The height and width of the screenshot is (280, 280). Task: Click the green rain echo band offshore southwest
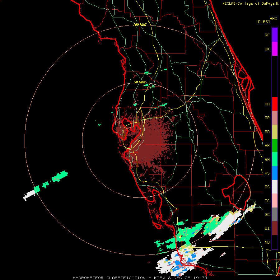point(59,177)
